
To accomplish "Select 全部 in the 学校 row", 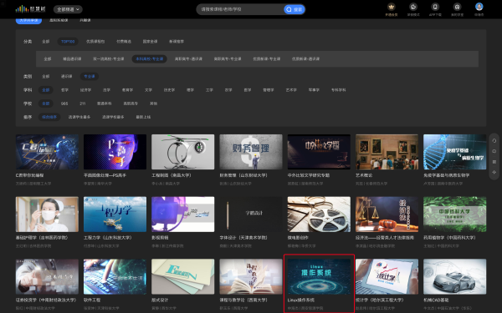I will (46, 103).
